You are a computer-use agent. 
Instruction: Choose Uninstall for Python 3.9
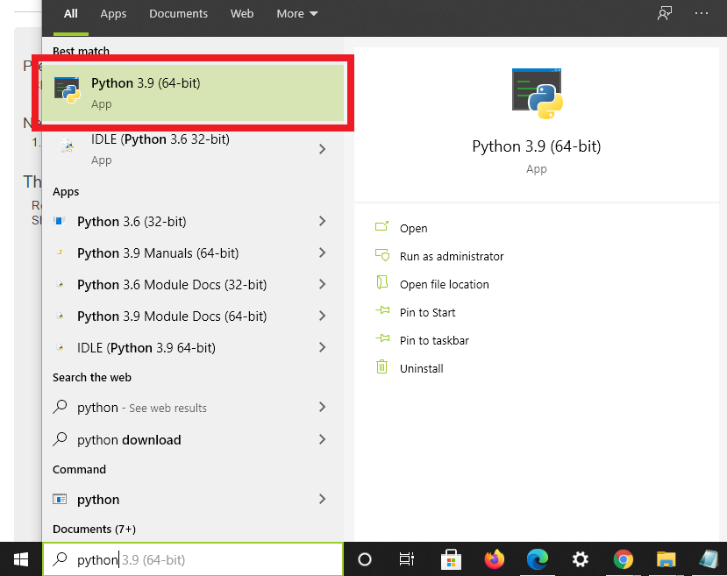point(422,368)
